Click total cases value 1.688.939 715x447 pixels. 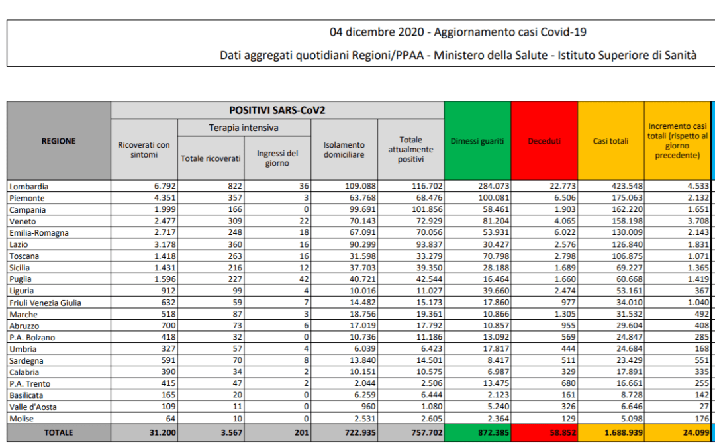click(x=624, y=433)
